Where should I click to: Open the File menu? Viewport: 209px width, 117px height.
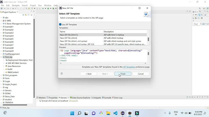point(2,5)
